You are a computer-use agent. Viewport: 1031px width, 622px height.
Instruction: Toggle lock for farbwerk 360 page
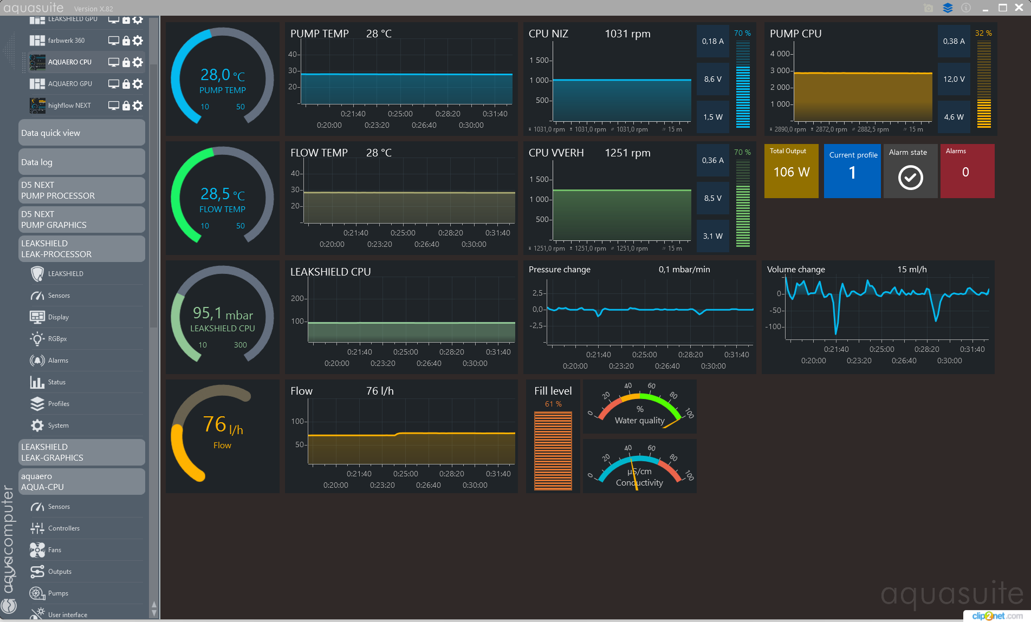pyautogui.click(x=126, y=41)
